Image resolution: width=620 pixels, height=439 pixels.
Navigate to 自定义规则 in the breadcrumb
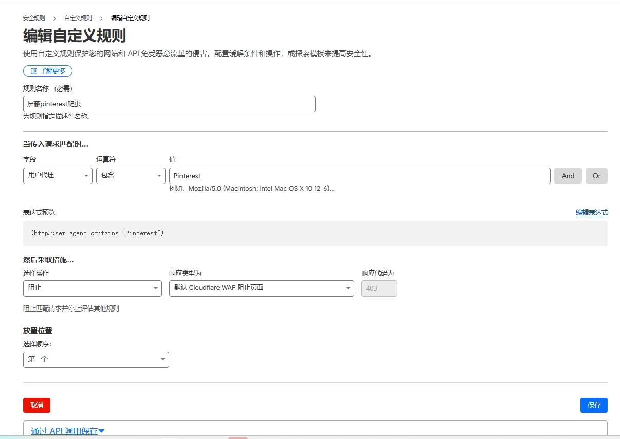pos(78,18)
